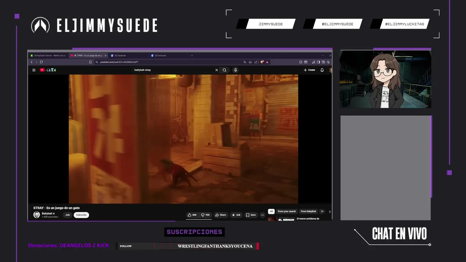
Task: Click the Share button under the video
Action: click(x=221, y=215)
